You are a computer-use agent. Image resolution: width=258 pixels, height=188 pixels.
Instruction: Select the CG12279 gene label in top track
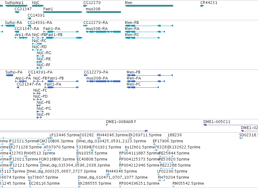tap(92, 3)
